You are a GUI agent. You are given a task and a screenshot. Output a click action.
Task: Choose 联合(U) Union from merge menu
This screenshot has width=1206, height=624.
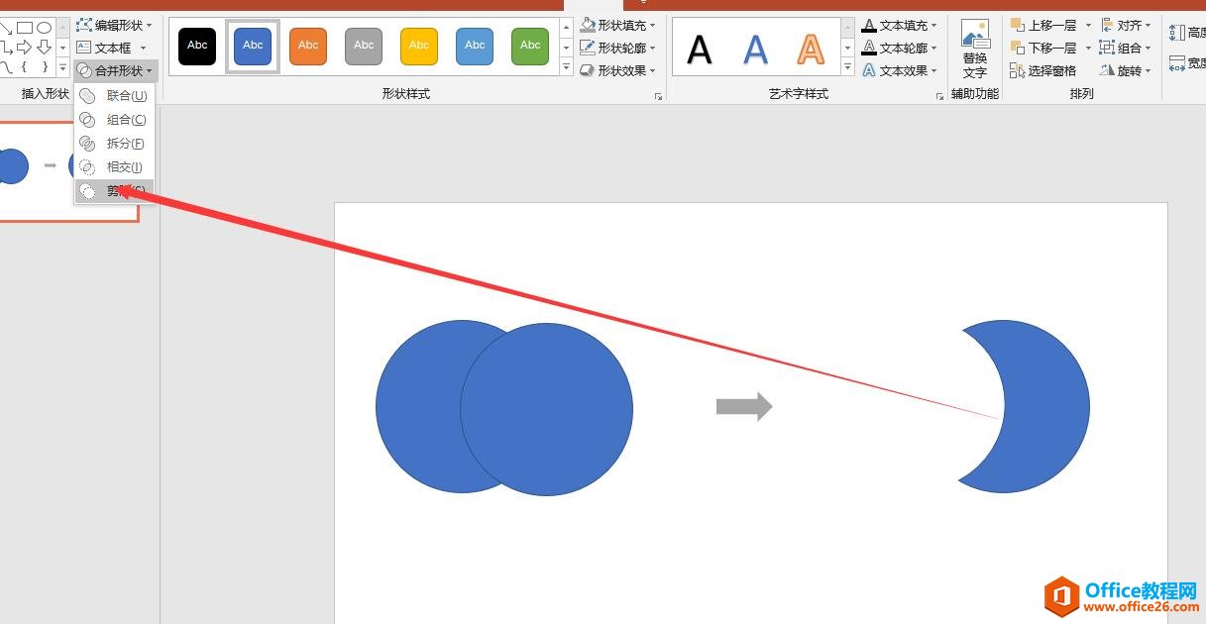tap(115, 96)
